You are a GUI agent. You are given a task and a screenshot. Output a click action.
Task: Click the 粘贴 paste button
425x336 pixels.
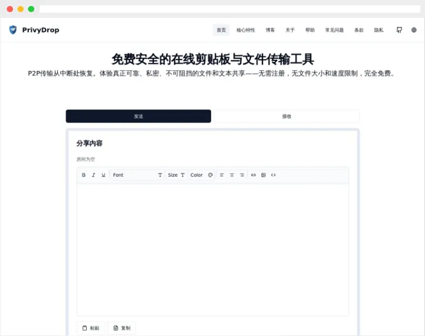pyautogui.click(x=91, y=328)
